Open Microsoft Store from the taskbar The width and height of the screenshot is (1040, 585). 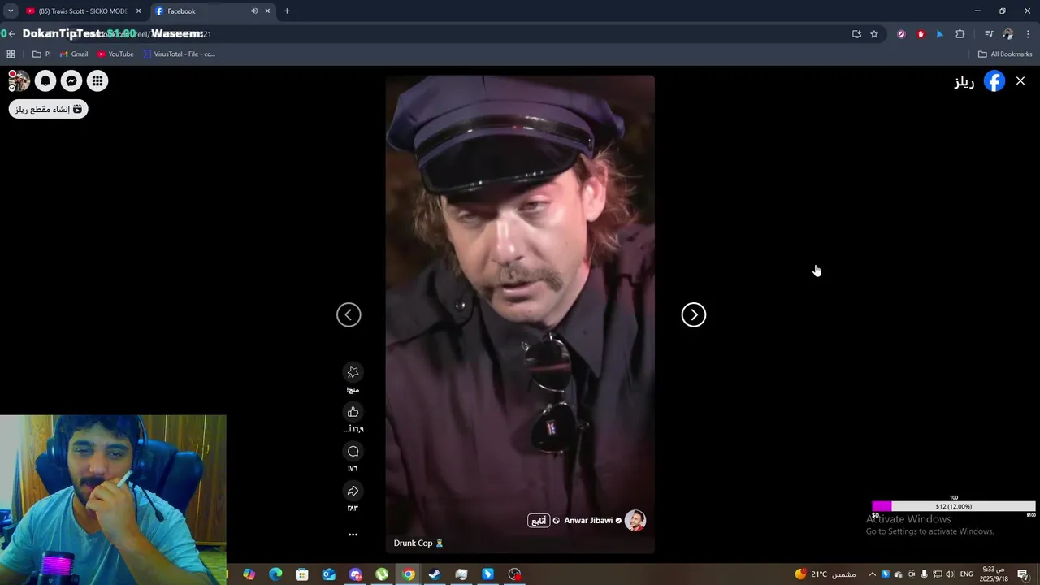click(x=302, y=574)
